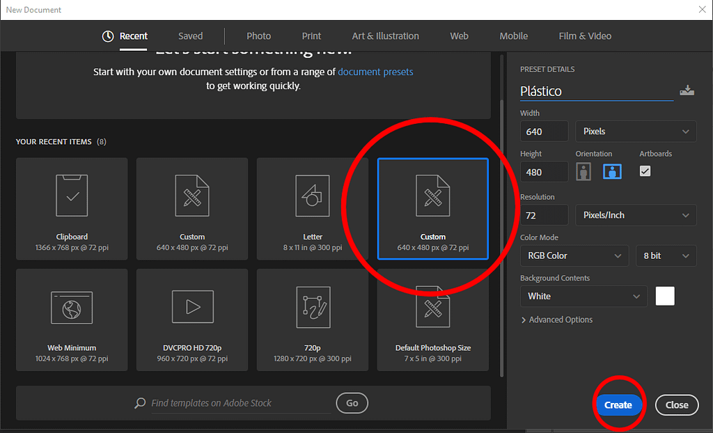The width and height of the screenshot is (713, 433).
Task: Select the 720p art preset icon
Action: coord(313,307)
